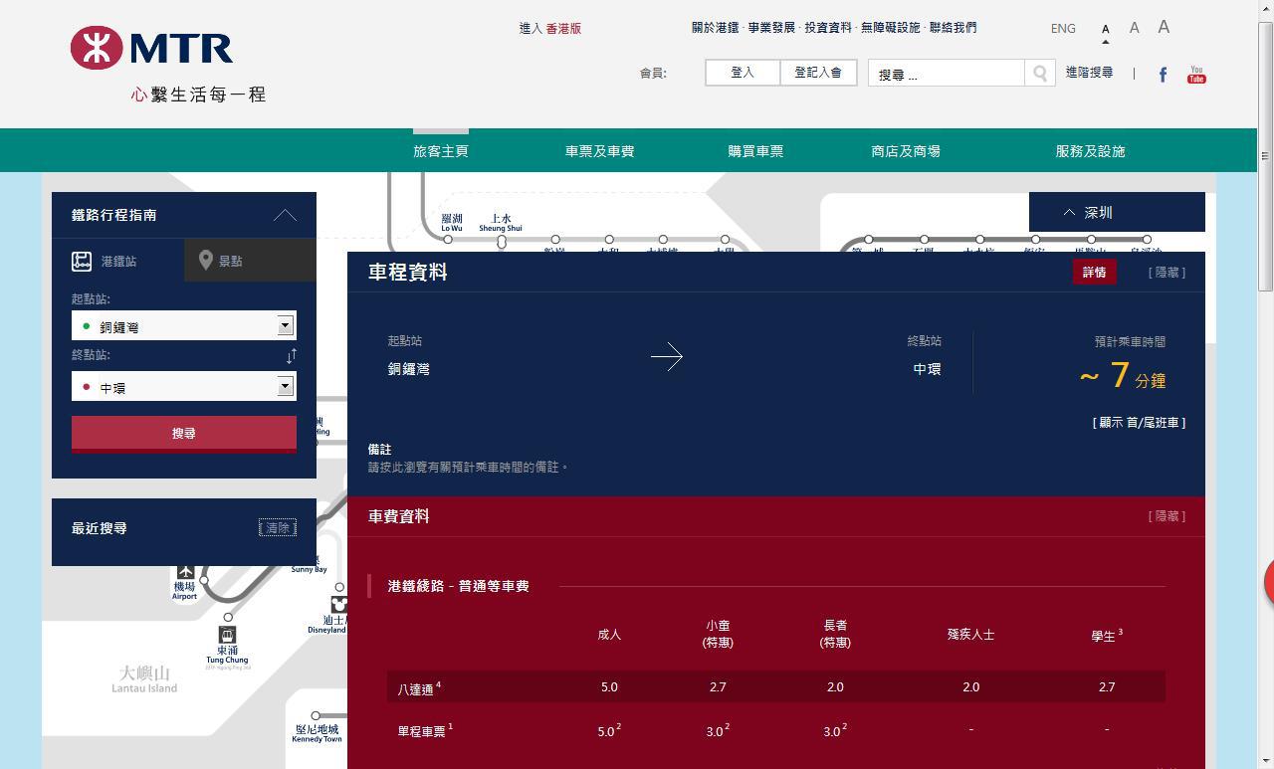Viewport: 1274px width, 769px height.
Task: Open the 服務及設施 menu
Action: tap(1090, 151)
